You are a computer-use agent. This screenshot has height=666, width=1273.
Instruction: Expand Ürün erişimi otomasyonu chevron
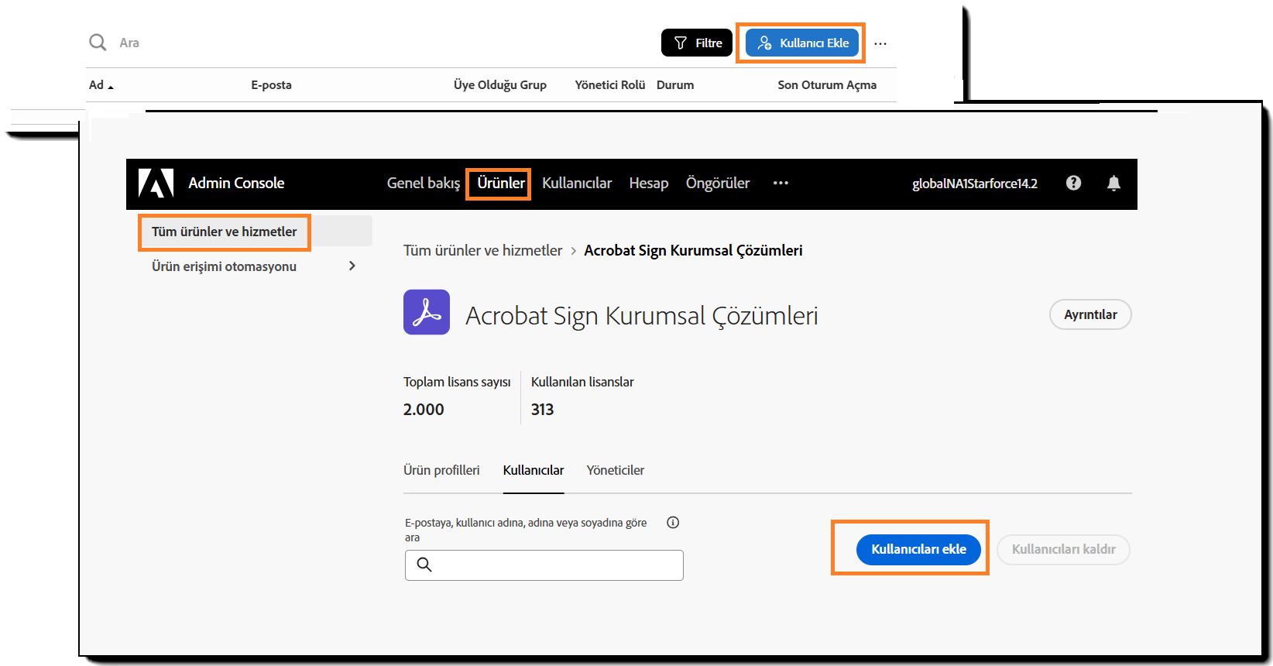point(352,266)
